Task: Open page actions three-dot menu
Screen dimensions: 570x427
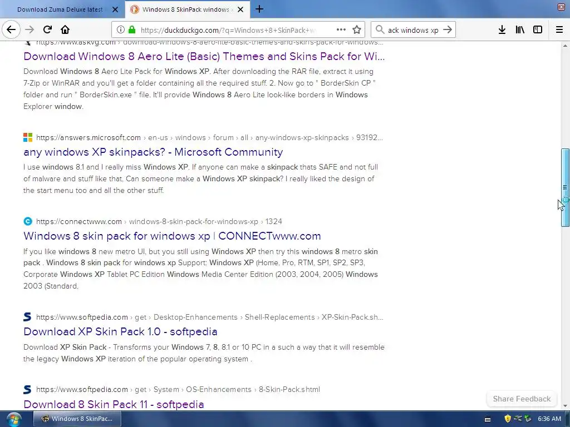Action: [341, 30]
